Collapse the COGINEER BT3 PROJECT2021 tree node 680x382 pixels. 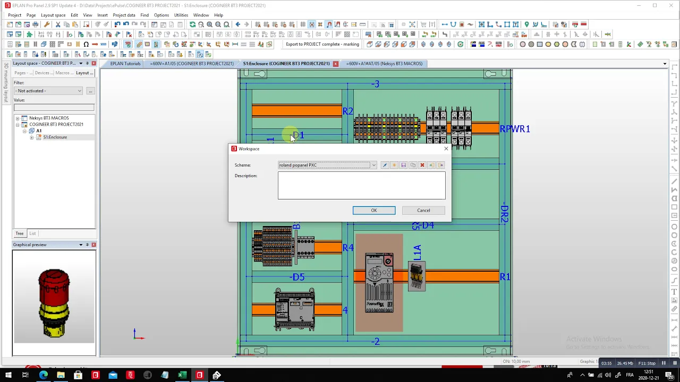pyautogui.click(x=18, y=124)
